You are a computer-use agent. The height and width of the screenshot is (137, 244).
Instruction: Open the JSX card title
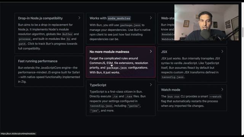tap(164, 52)
